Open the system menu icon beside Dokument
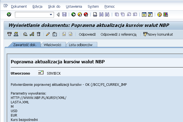183x122 pixels. pyautogui.click(x=6, y=6)
